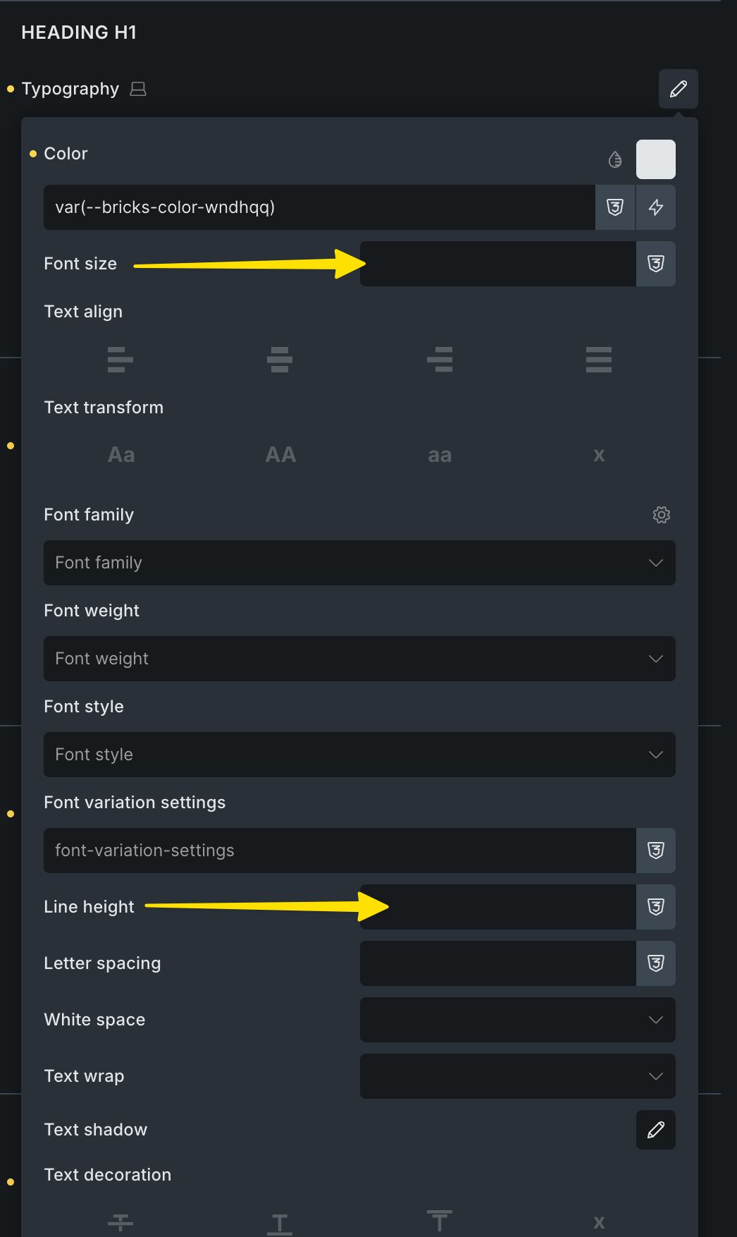Choose the line-through text decoration
Viewport: 737px width, 1237px height.
(x=120, y=1221)
